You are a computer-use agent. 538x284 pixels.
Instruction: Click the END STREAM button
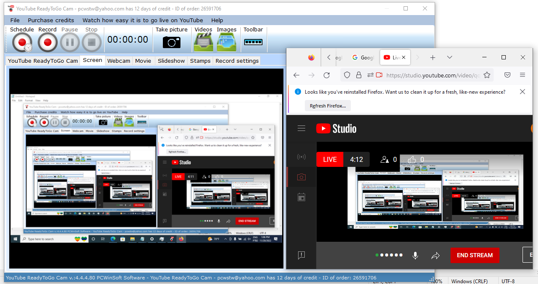475,255
